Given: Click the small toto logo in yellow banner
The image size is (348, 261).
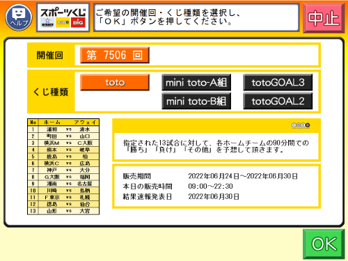Looking at the screenshot, I should click(301, 125).
